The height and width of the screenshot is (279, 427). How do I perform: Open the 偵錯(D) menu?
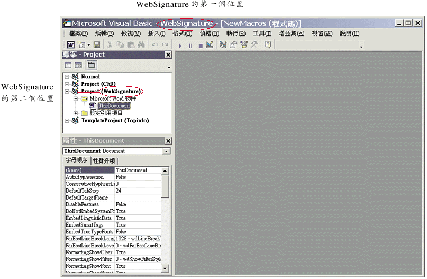(209, 33)
